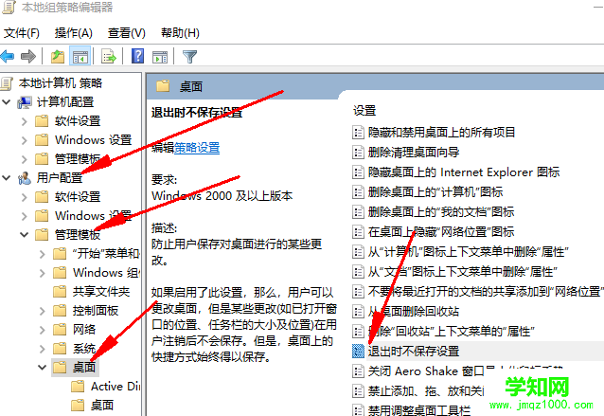Open the 帮助(H) menu
This screenshot has height=416, width=604.
click(180, 33)
